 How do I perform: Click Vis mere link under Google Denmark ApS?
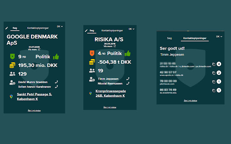pyautogui.click(x=34, y=50)
